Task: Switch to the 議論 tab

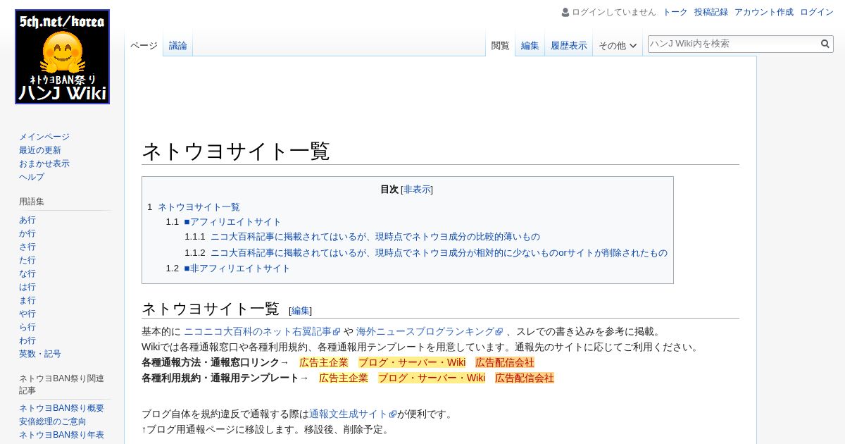Action: click(x=178, y=46)
